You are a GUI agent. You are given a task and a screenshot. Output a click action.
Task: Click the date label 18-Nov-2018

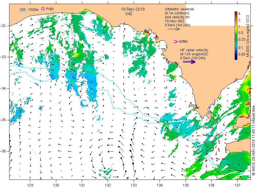click(x=133, y=9)
